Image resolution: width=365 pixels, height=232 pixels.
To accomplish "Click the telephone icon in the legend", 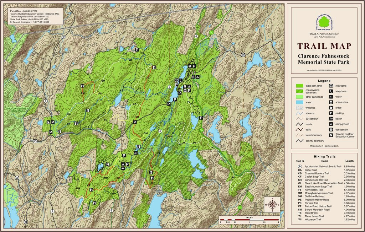I will pos(331,91).
